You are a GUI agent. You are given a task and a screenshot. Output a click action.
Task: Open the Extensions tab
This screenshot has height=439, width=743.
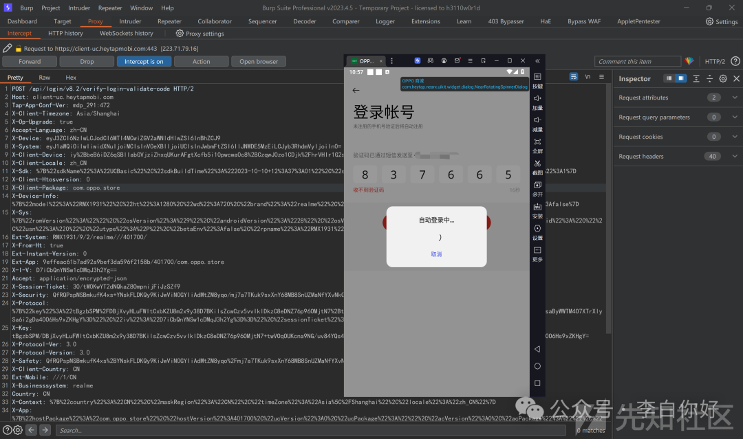[426, 21]
